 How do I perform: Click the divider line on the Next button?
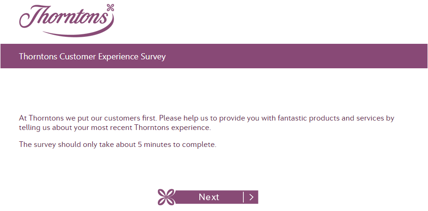(x=243, y=197)
